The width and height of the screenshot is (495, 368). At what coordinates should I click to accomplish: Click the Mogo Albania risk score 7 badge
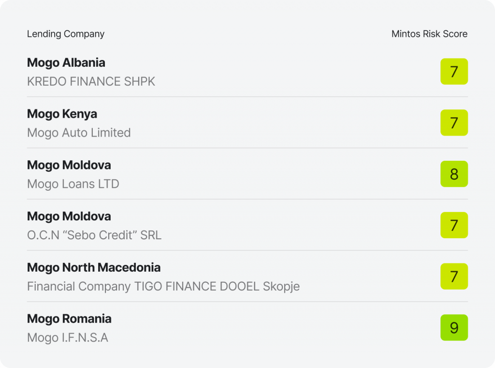pyautogui.click(x=454, y=72)
